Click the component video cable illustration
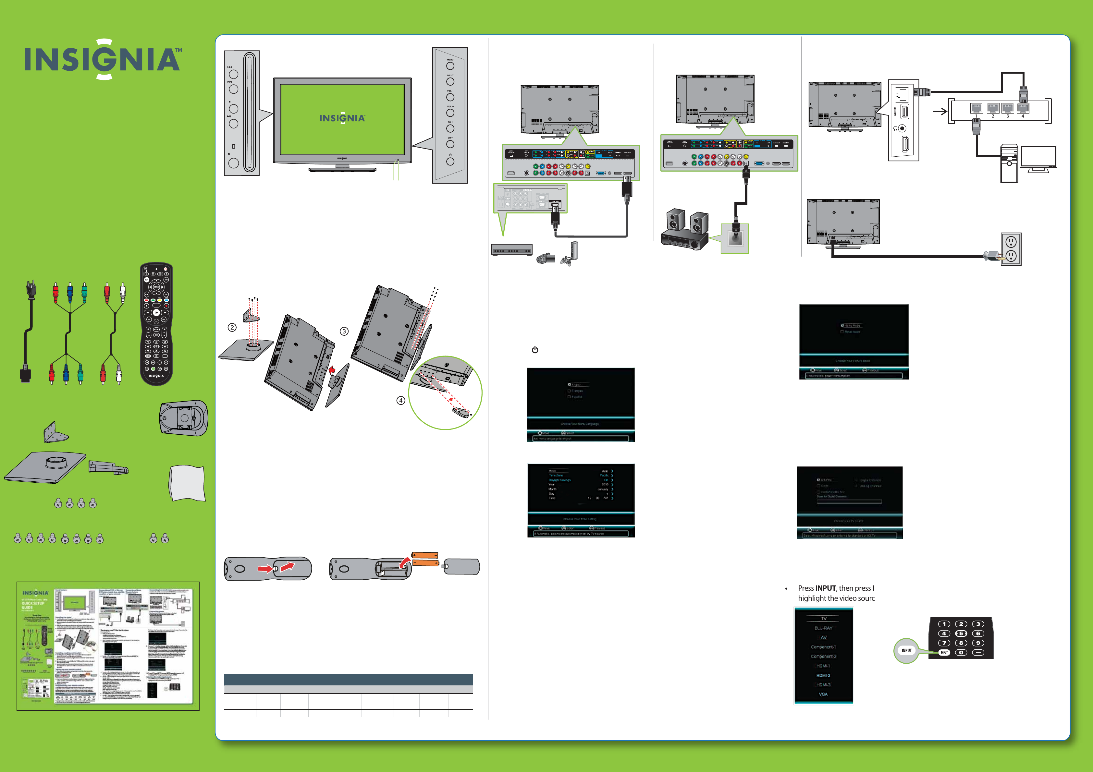1093x772 pixels. point(68,333)
